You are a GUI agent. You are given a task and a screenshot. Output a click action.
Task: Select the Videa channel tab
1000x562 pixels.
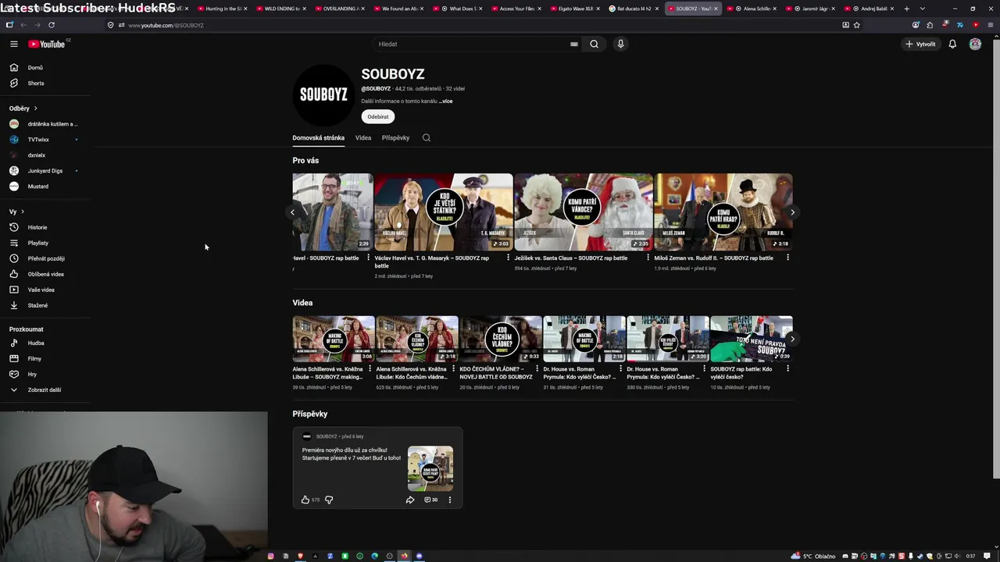coord(363,137)
